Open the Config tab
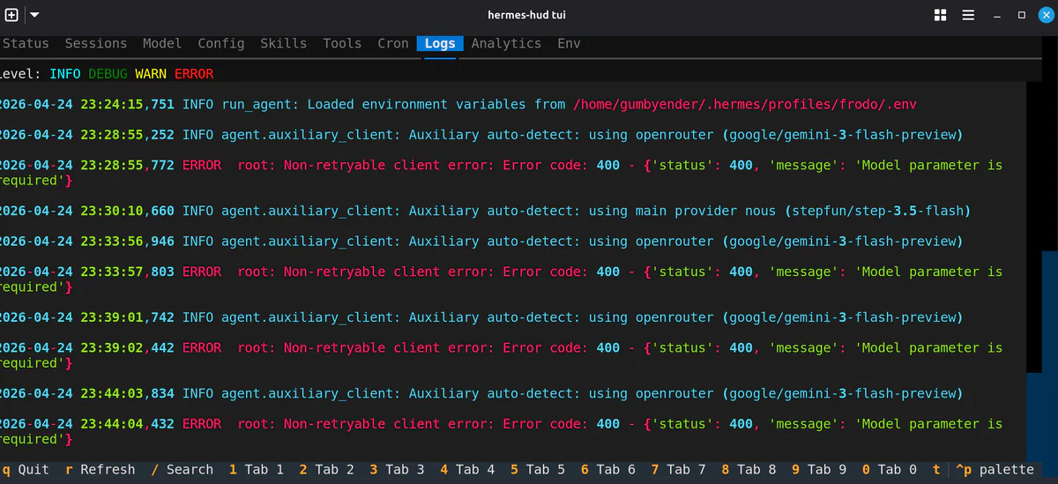This screenshot has height=484, width=1058. pyautogui.click(x=221, y=43)
